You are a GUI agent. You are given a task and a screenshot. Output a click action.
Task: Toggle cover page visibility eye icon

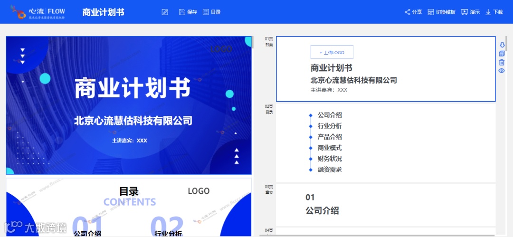coord(502,71)
